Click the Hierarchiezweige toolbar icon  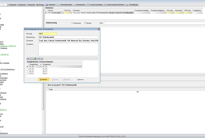59,5
